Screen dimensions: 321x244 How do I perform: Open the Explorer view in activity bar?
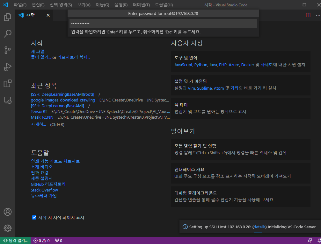coord(8,17)
